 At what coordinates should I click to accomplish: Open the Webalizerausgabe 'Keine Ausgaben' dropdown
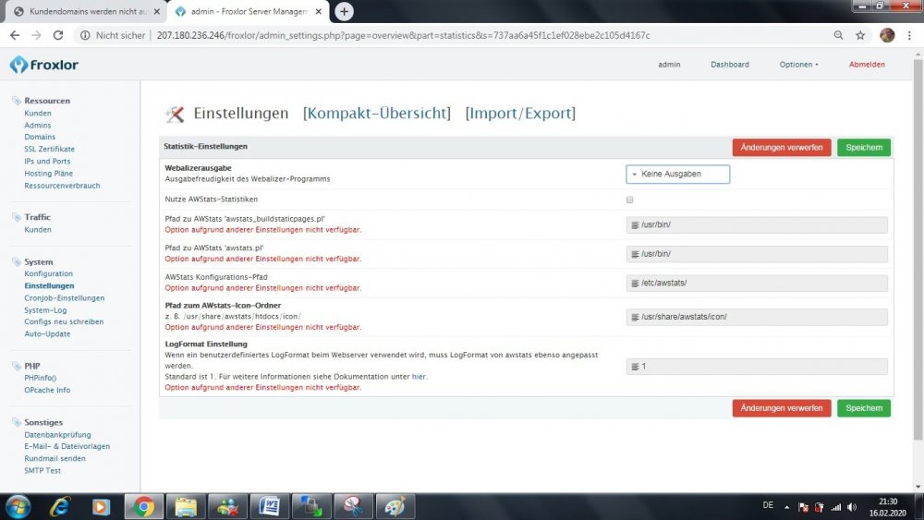click(x=678, y=174)
